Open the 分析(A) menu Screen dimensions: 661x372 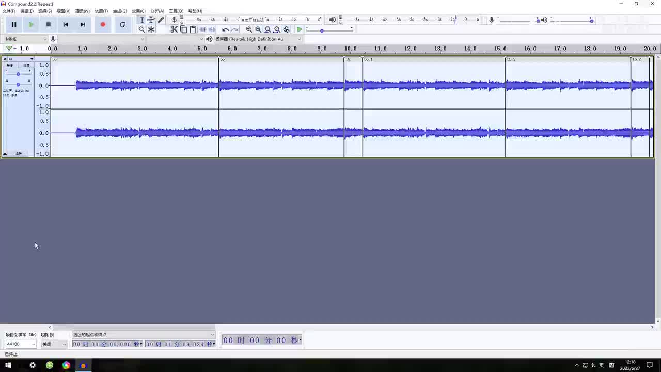point(157,11)
